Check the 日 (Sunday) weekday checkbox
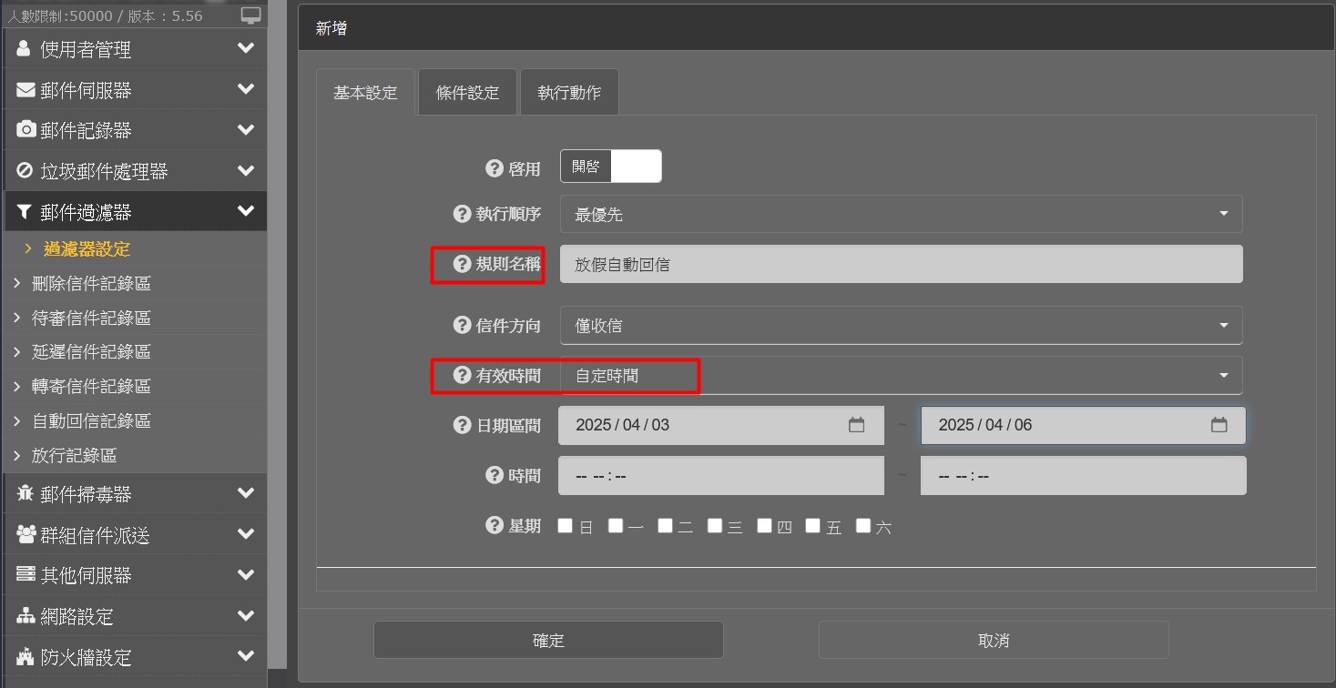 [x=566, y=525]
